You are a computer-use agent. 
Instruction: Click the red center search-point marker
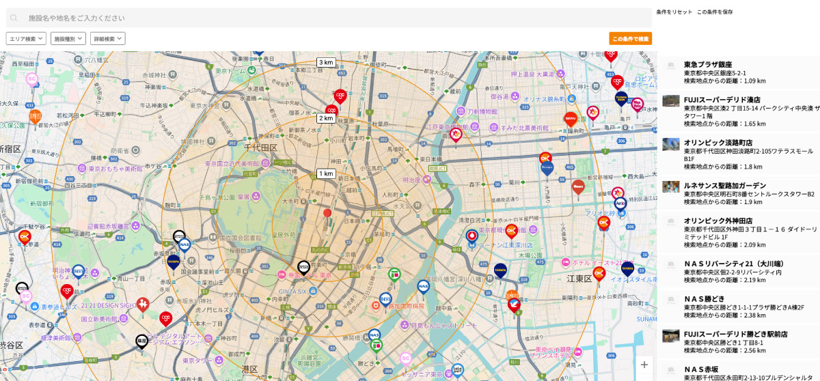[327, 213]
